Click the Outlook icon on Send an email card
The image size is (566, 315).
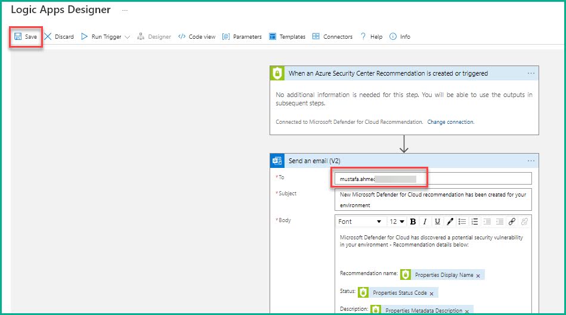[277, 161]
